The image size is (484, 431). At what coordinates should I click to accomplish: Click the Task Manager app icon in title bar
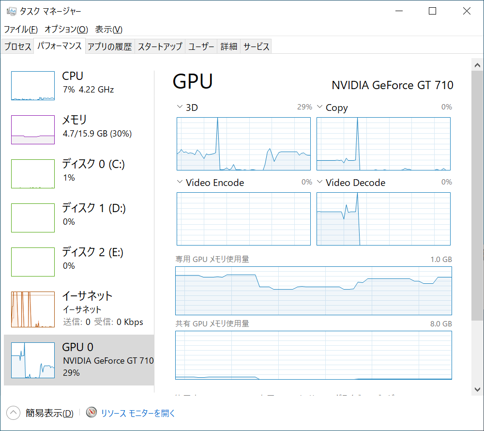pos(12,11)
